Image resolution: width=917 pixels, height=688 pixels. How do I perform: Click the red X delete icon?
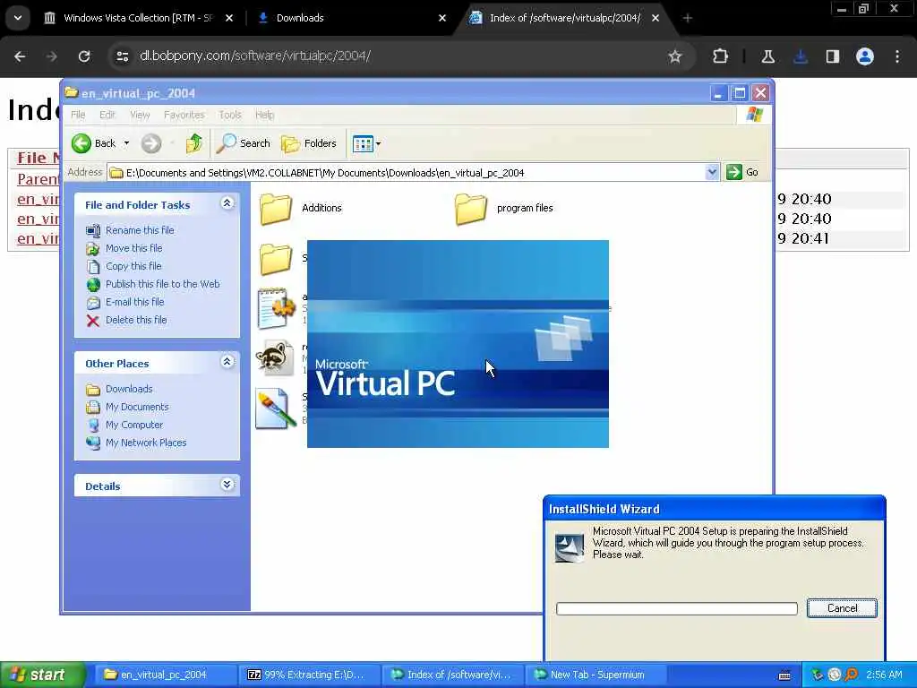93,320
